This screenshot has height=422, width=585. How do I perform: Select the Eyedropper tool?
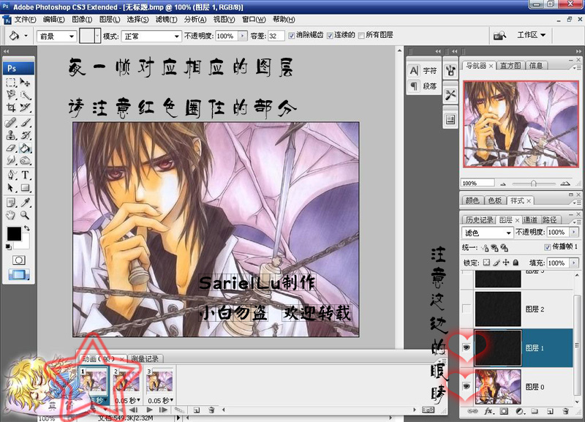tap(25, 203)
